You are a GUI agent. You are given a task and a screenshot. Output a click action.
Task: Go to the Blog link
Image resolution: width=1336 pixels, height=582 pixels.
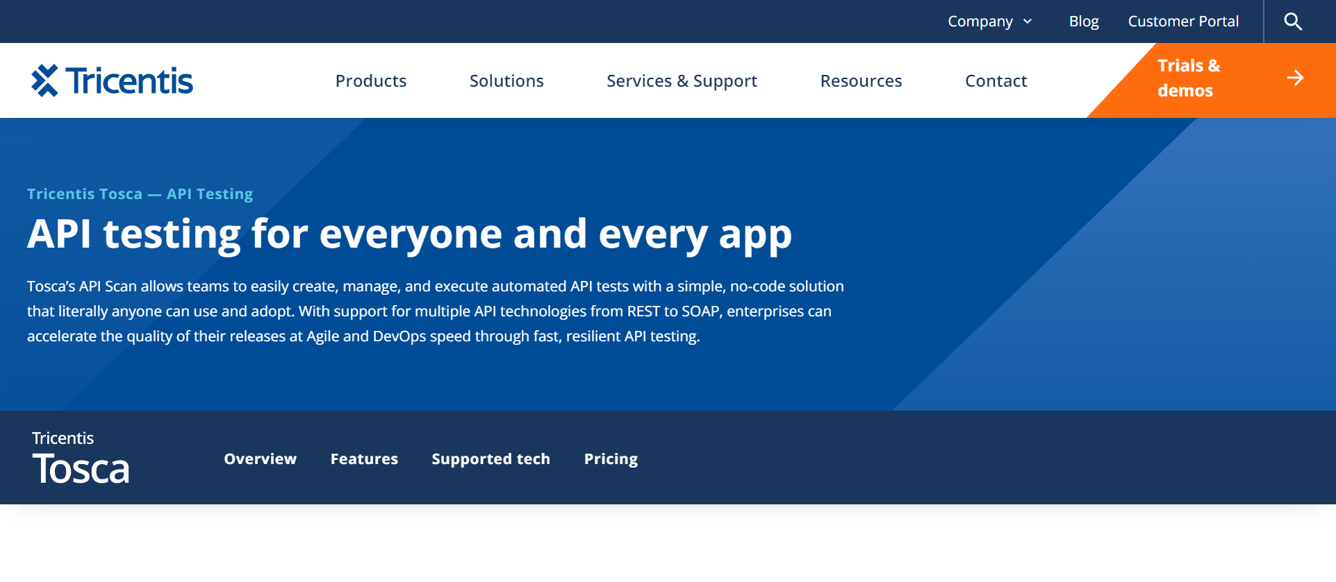1084,22
